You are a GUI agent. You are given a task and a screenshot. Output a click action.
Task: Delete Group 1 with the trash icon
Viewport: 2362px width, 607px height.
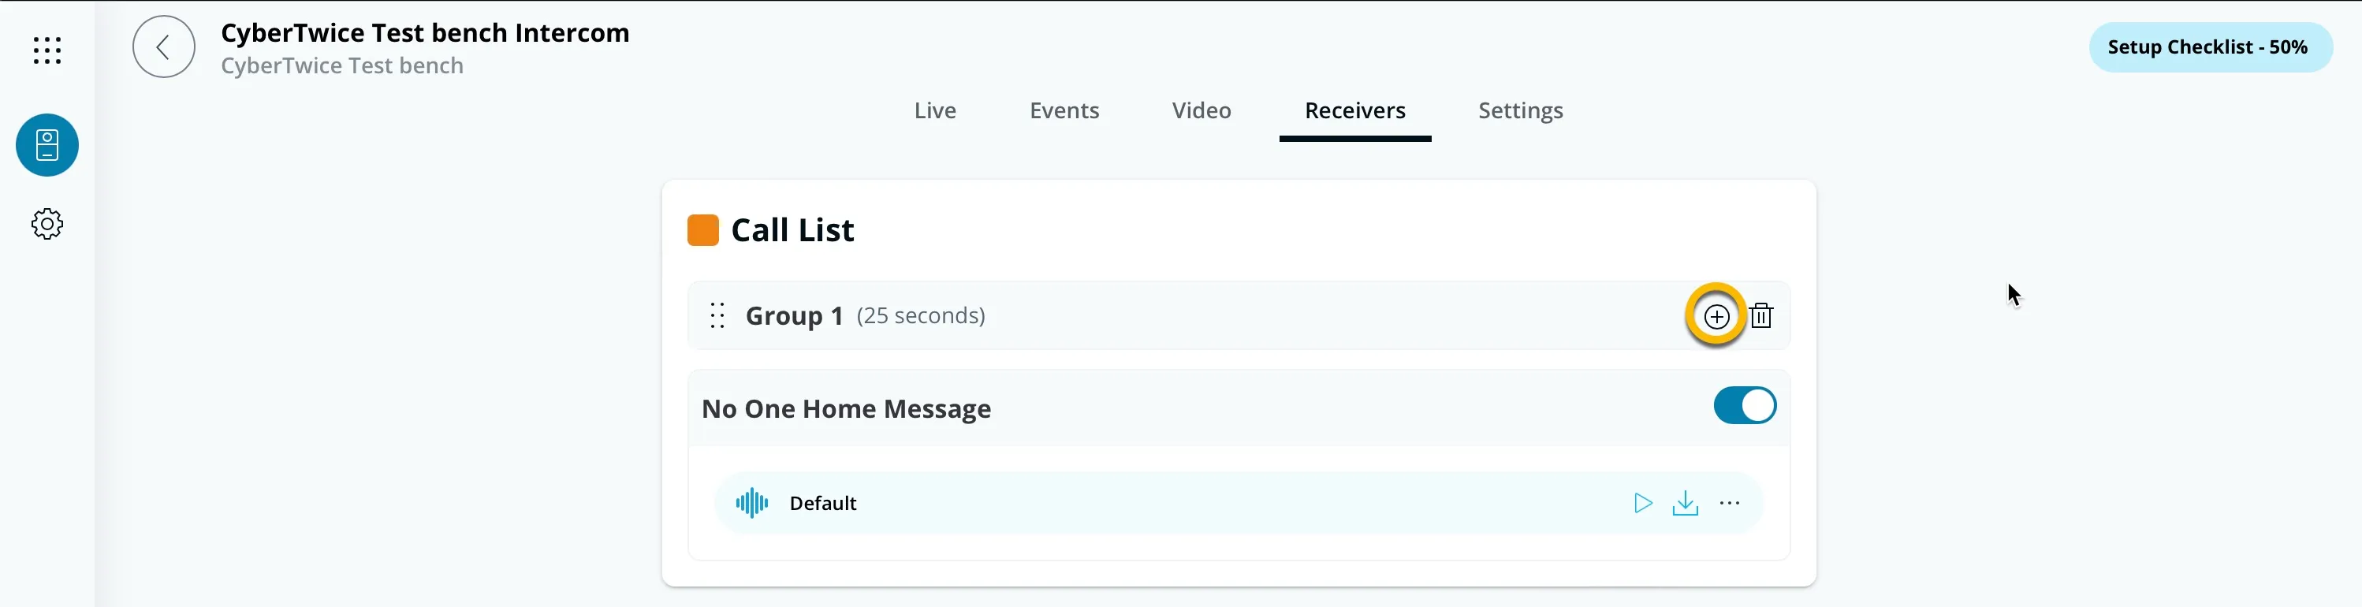pyautogui.click(x=1760, y=315)
